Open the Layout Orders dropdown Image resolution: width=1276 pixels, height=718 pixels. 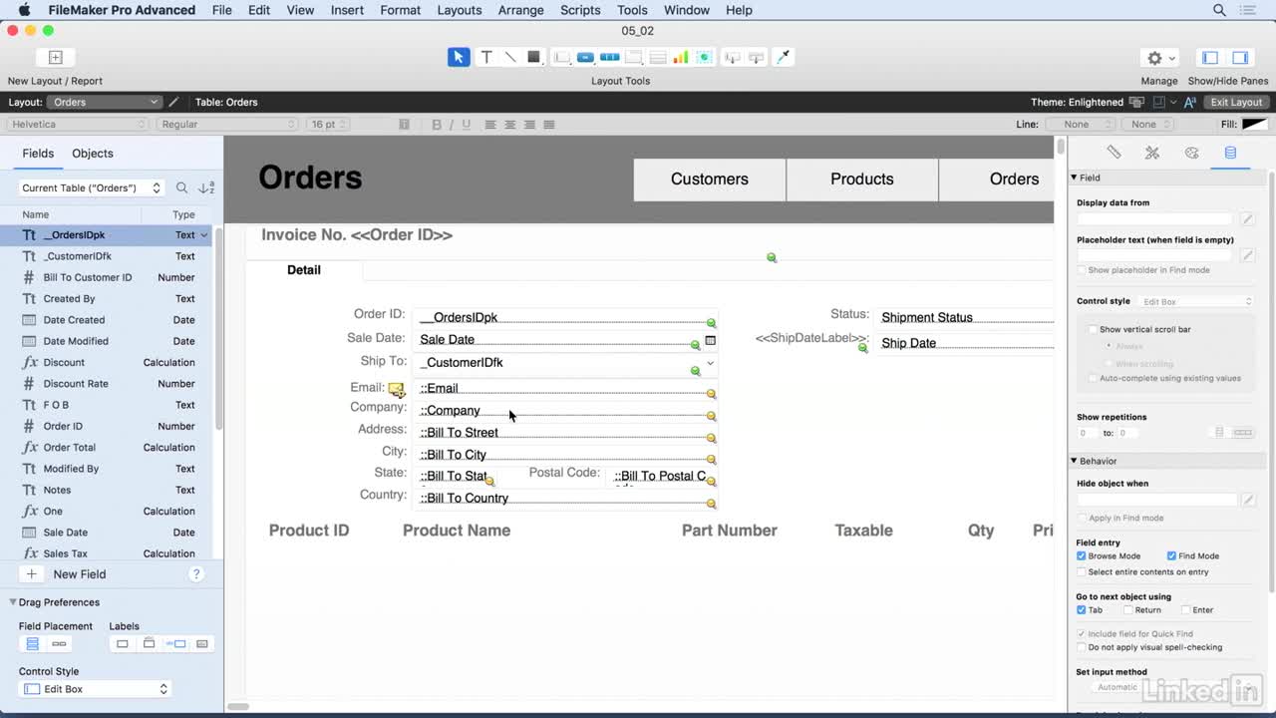coord(104,102)
